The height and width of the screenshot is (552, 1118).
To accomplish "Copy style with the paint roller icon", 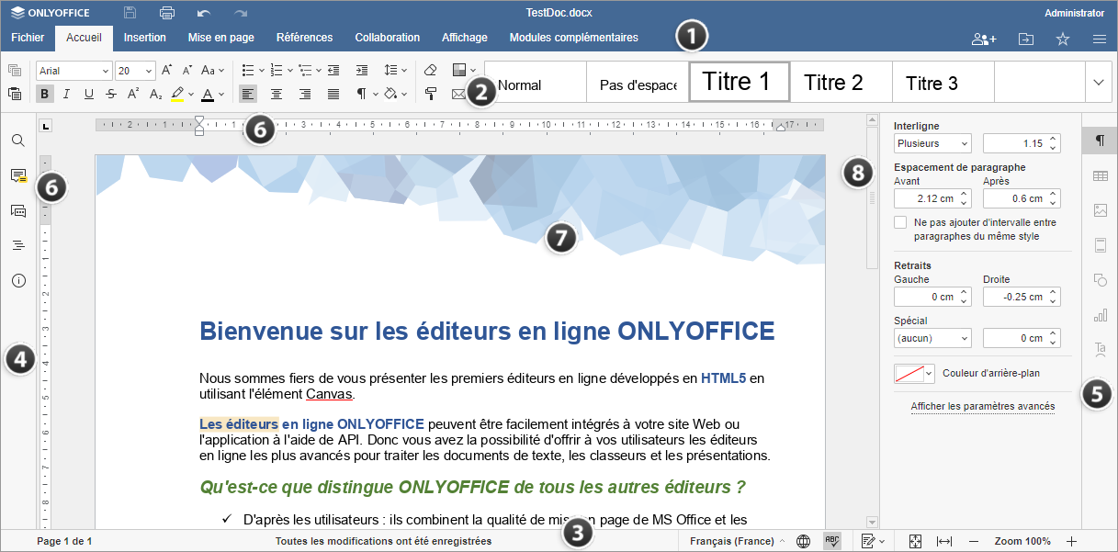I will pyautogui.click(x=430, y=93).
